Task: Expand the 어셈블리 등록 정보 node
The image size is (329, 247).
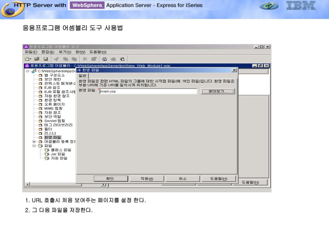Action: [34, 142]
